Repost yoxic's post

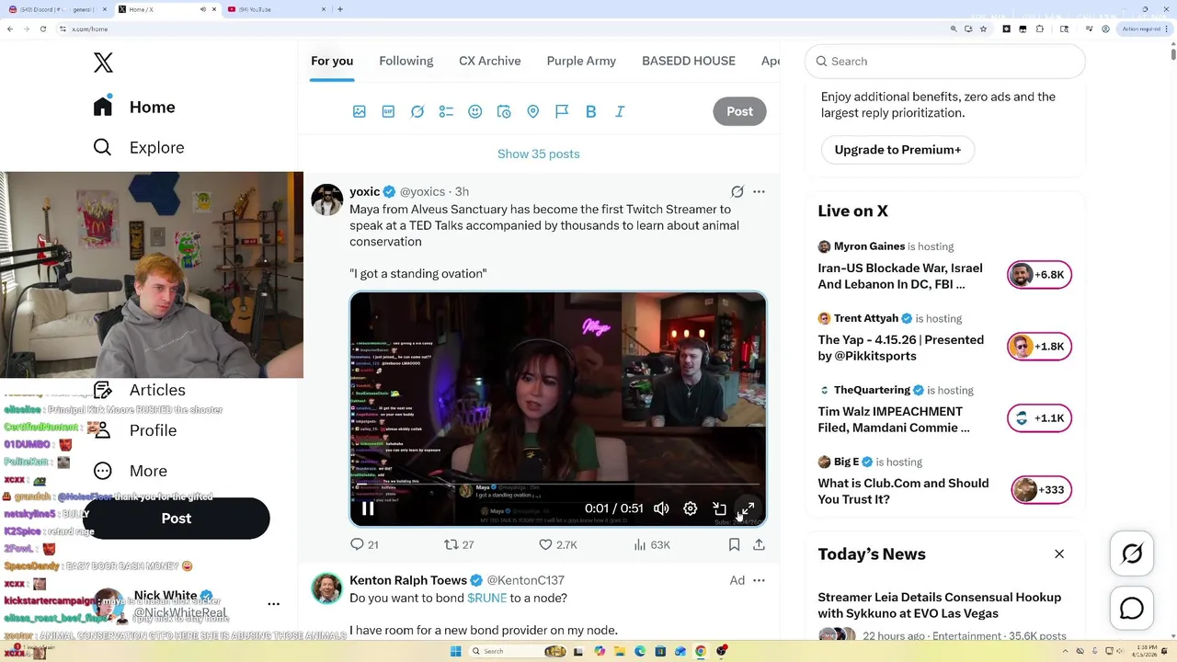(459, 544)
